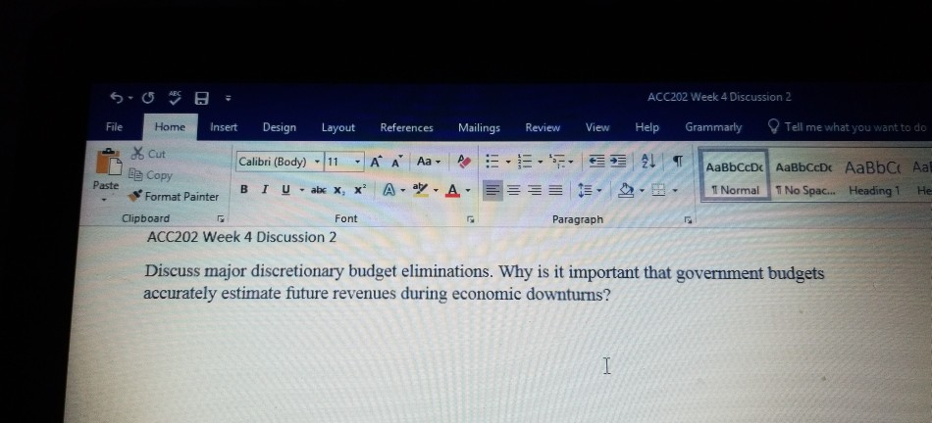The height and width of the screenshot is (423, 932).
Task: Click the Paste clipboard icon
Action: tap(108, 162)
